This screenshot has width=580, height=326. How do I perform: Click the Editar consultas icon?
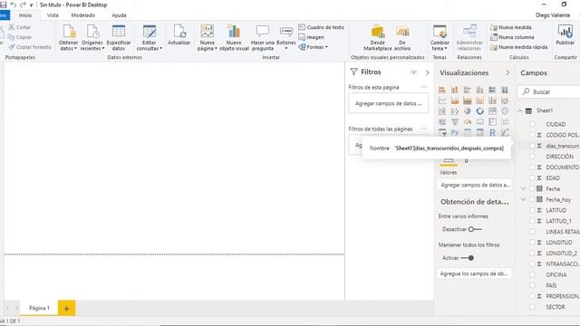[150, 32]
